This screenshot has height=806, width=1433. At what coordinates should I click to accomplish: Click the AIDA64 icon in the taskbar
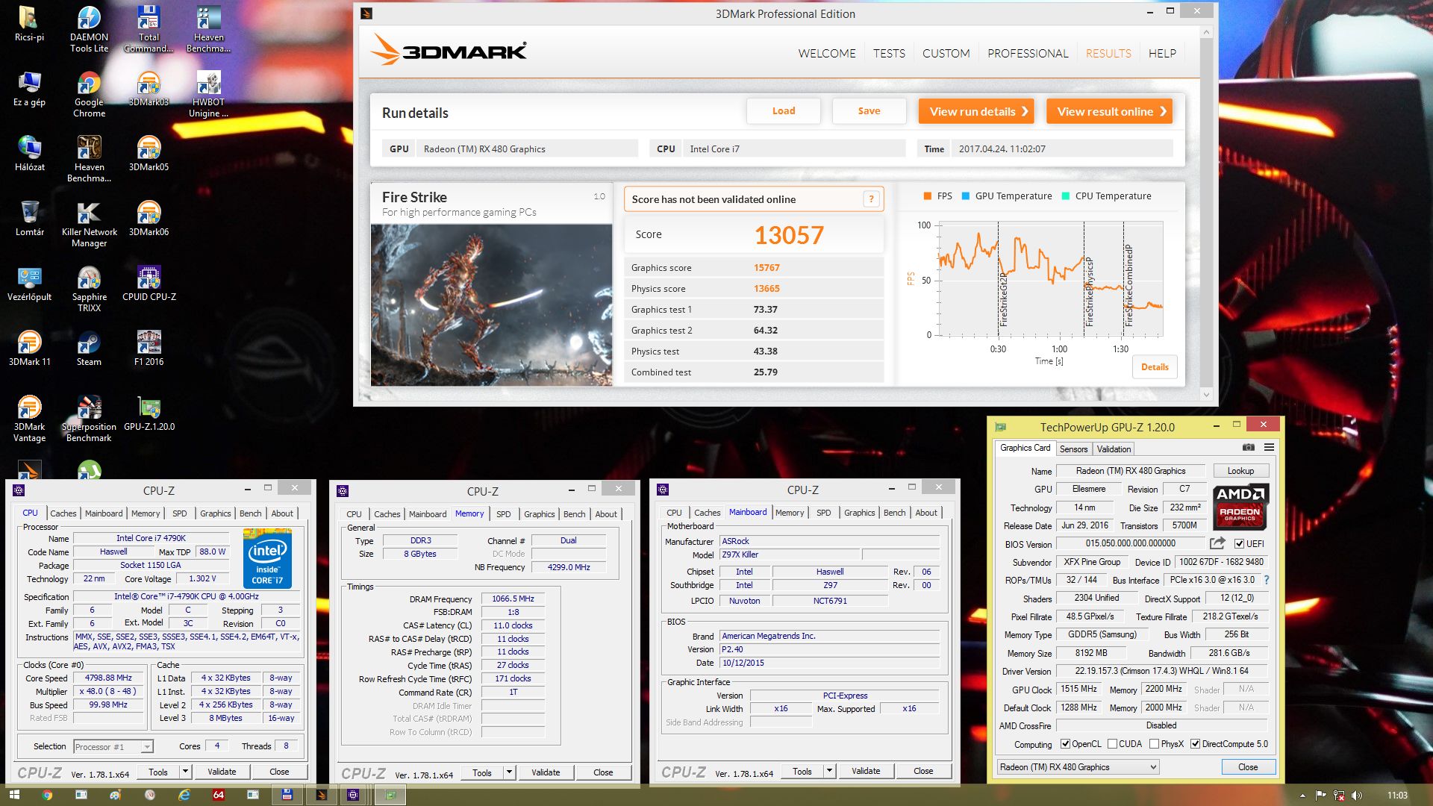(x=218, y=795)
